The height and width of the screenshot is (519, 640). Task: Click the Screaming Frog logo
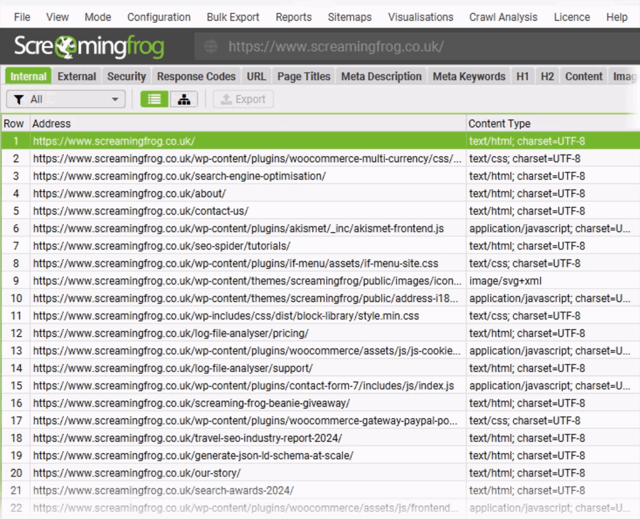click(87, 46)
